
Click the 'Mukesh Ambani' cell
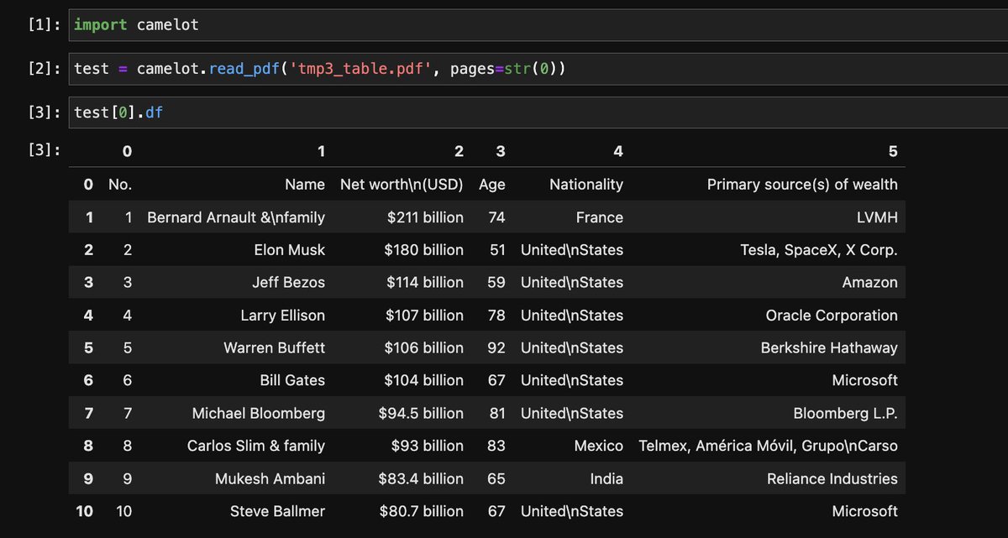[270, 478]
